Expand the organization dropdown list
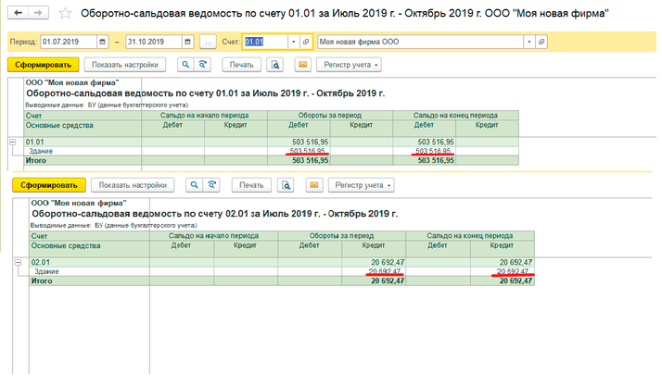 tap(529, 43)
